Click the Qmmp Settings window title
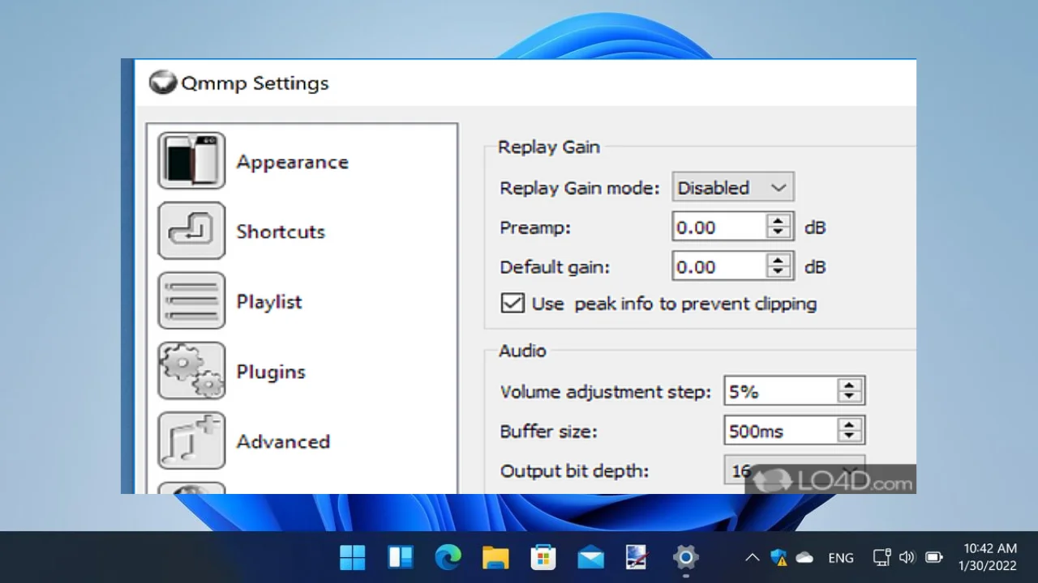Screen dimensions: 1038x583 [255, 83]
